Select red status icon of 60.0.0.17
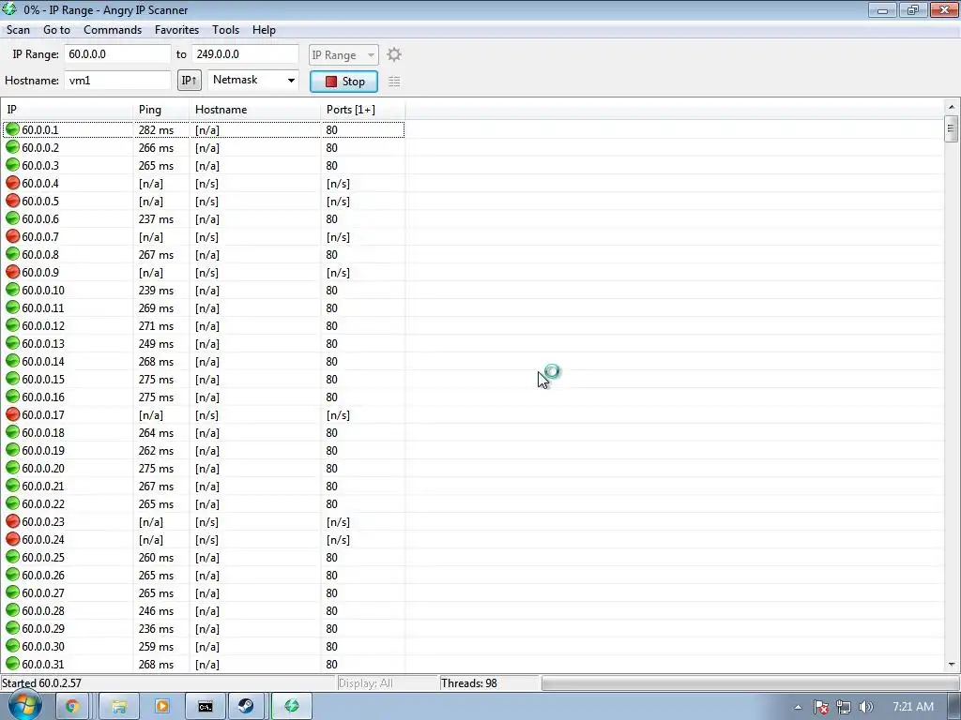961x720 pixels. (13, 414)
